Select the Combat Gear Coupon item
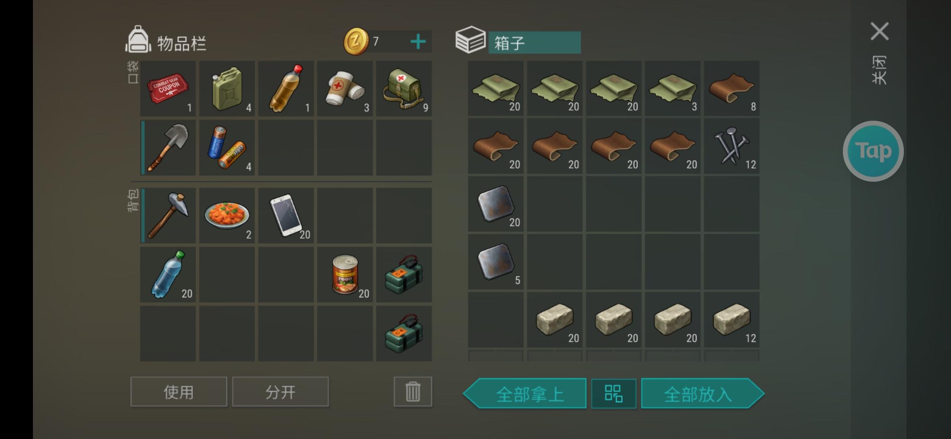The width and height of the screenshot is (951, 439). pyautogui.click(x=168, y=89)
